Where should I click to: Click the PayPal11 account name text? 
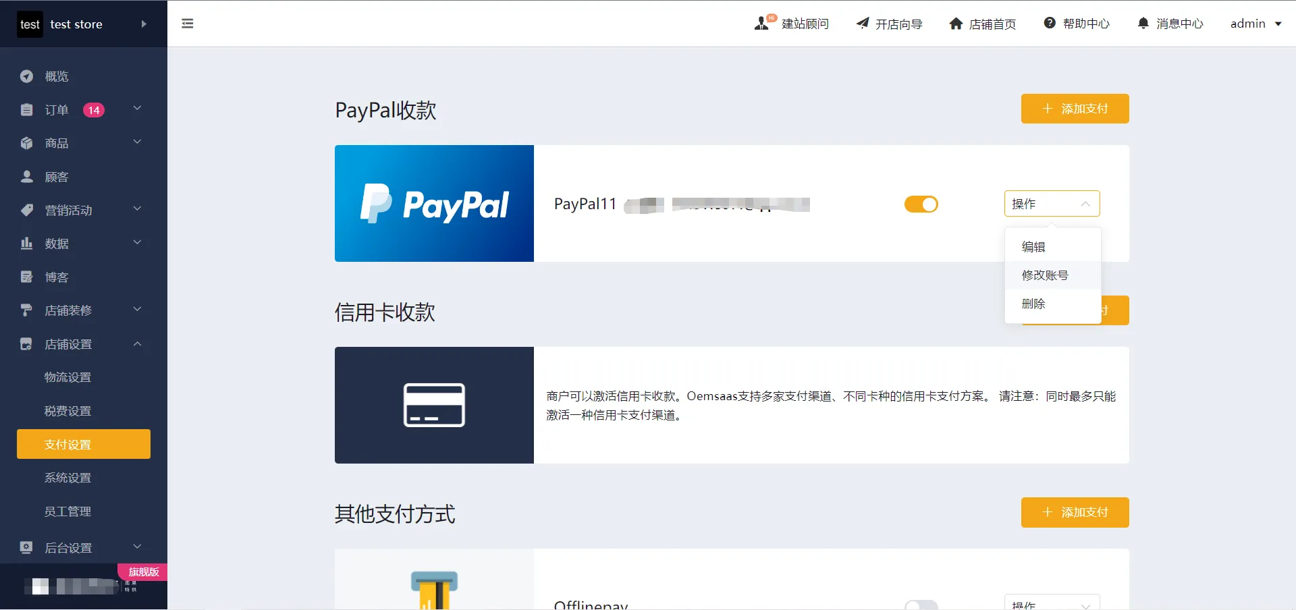click(x=585, y=204)
